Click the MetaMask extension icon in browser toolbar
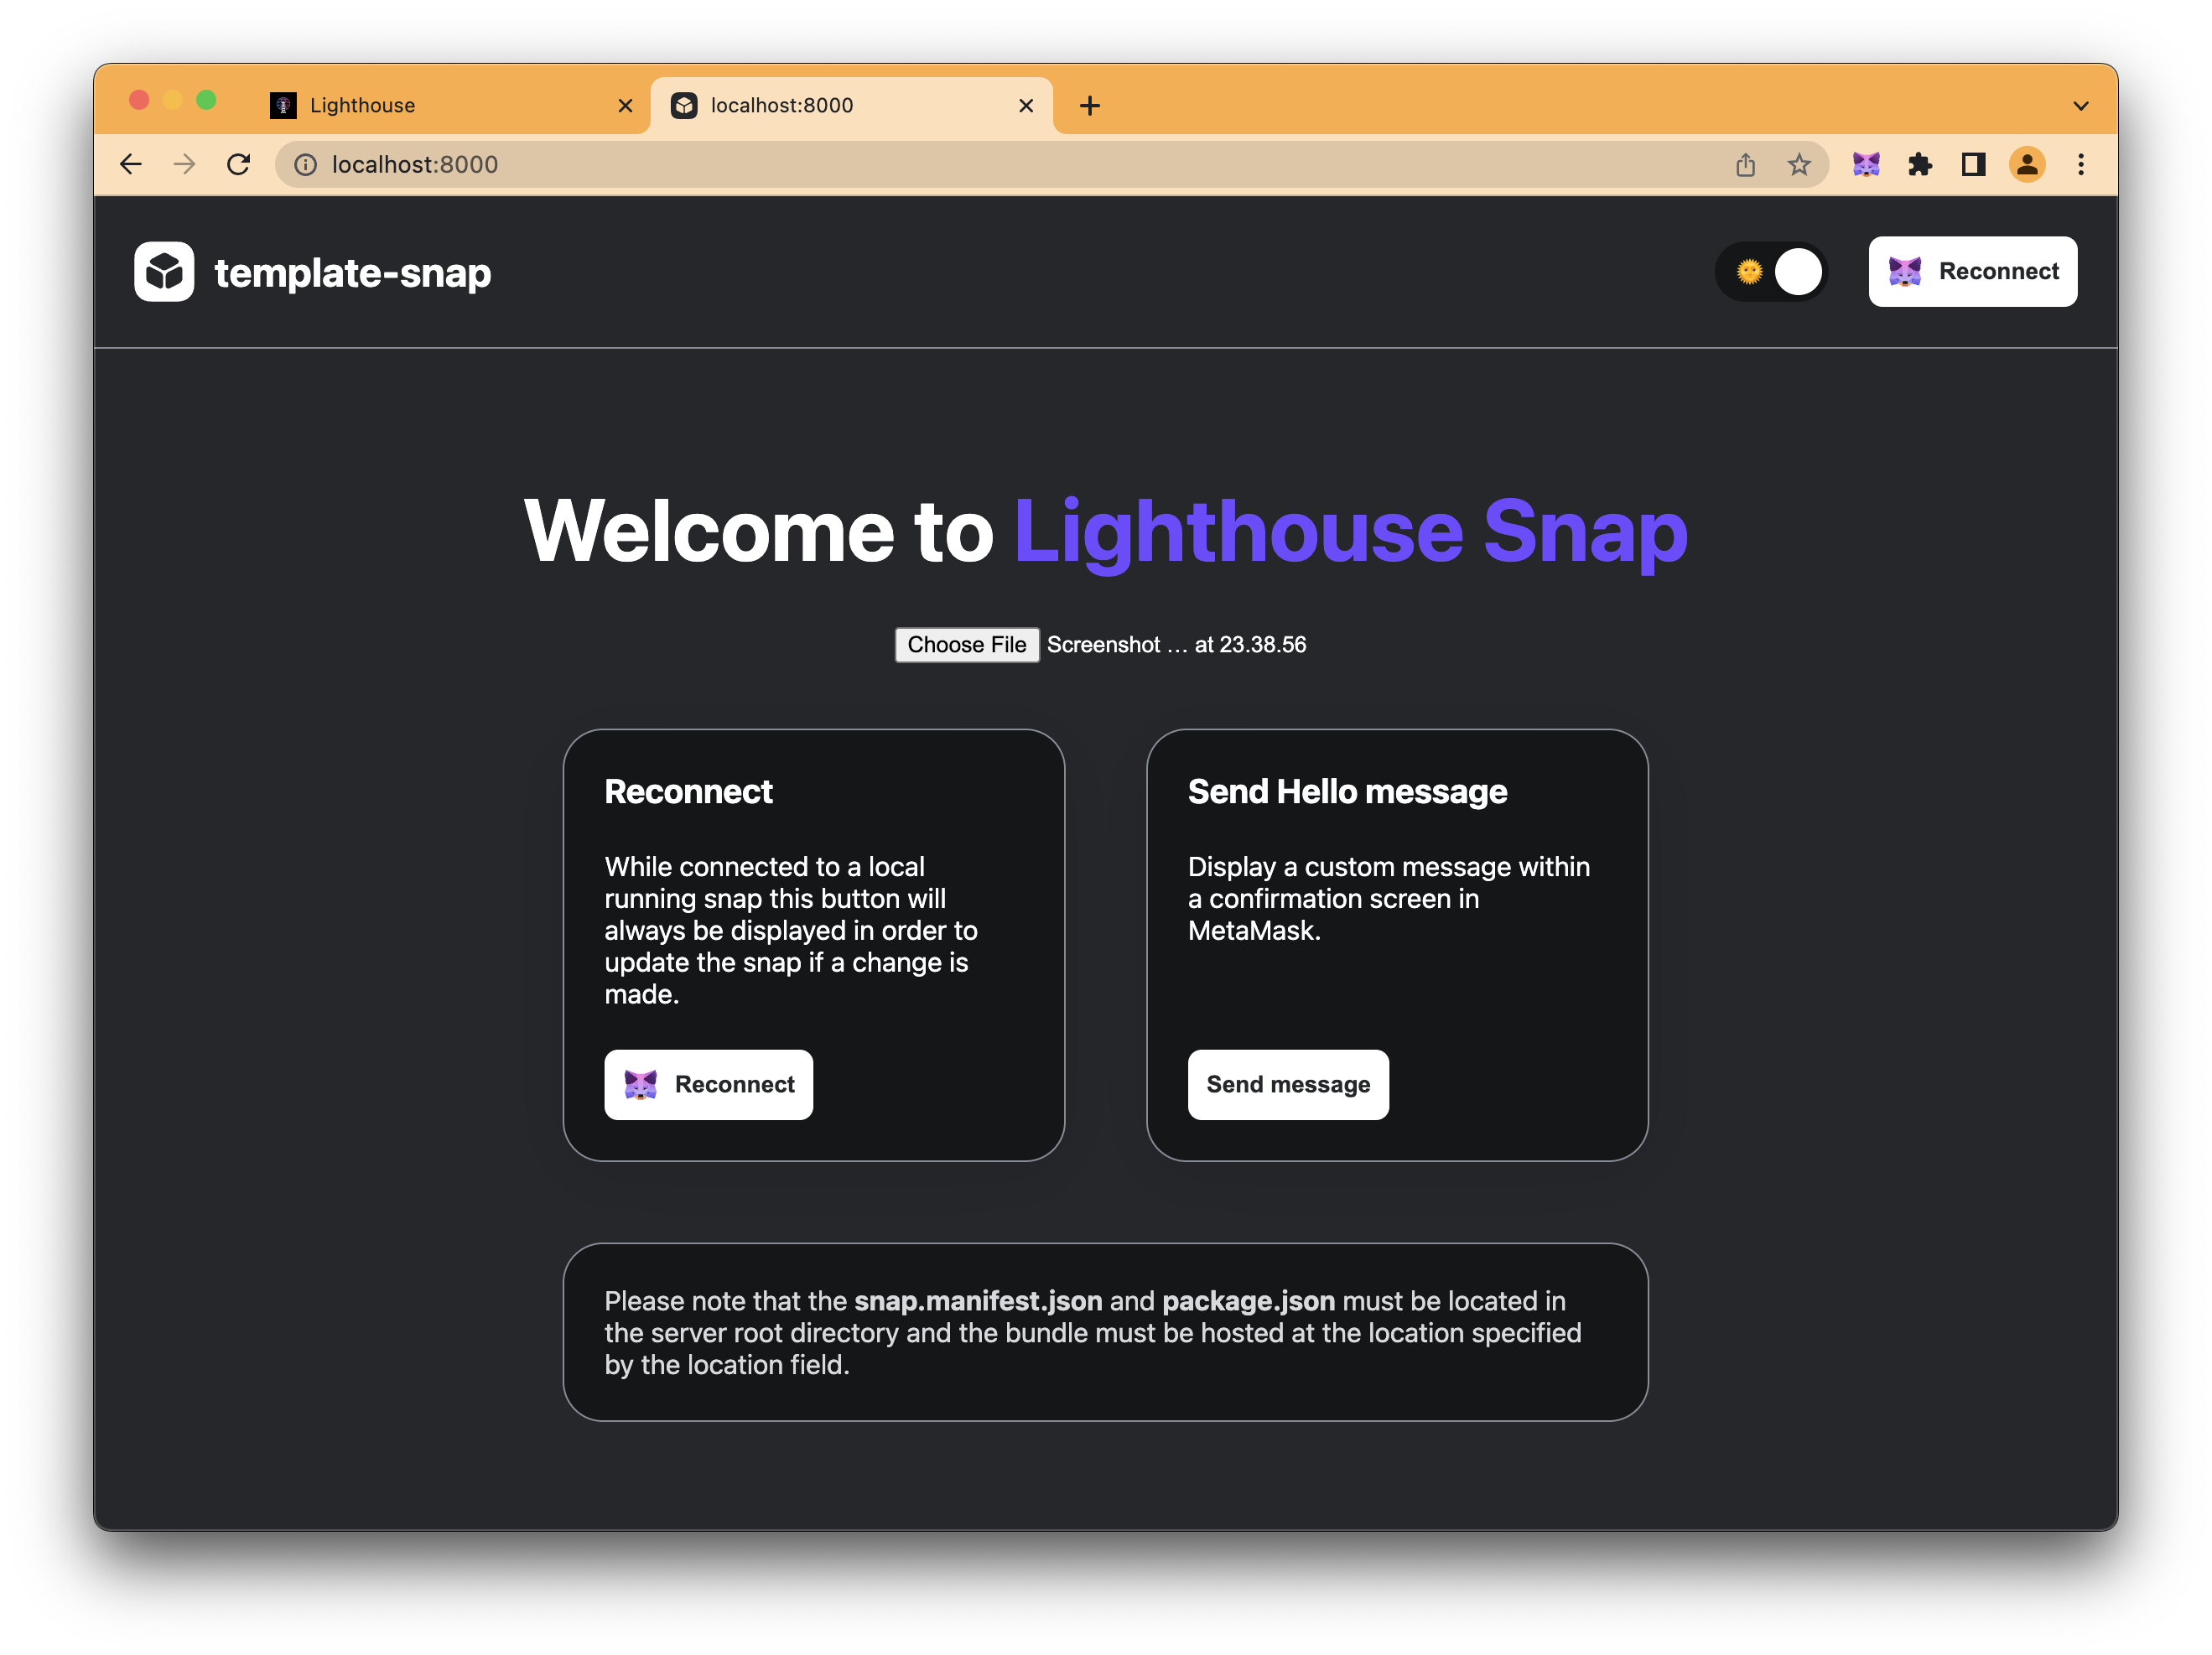Screen dimensions: 2212x1655 tap(1866, 163)
